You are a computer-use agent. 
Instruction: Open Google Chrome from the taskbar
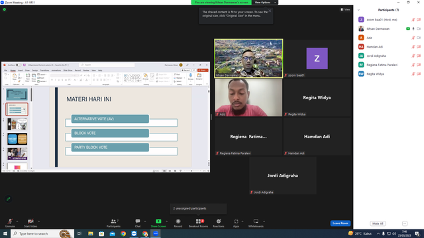click(x=123, y=233)
